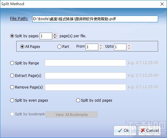Screen dimensions: 167x138
Task: Click the File Path label link
Action: tap(19, 19)
